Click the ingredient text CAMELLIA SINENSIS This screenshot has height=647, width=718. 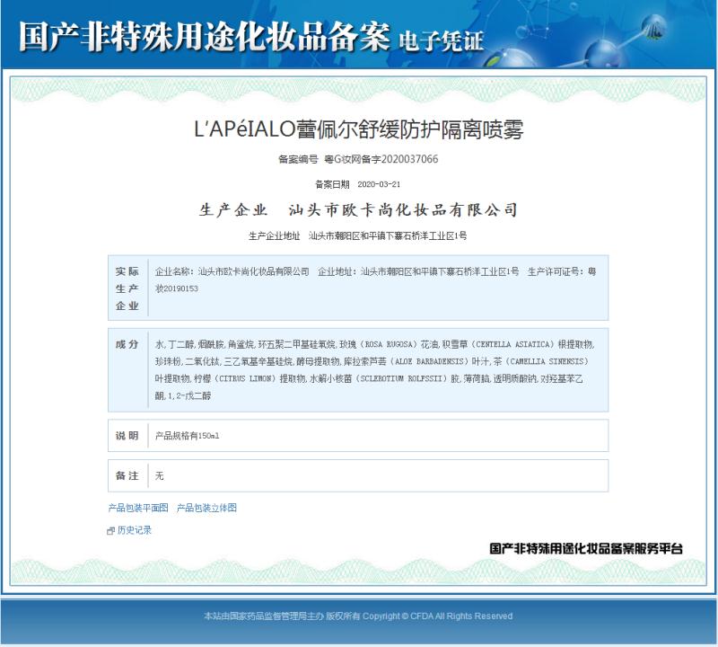547,361
